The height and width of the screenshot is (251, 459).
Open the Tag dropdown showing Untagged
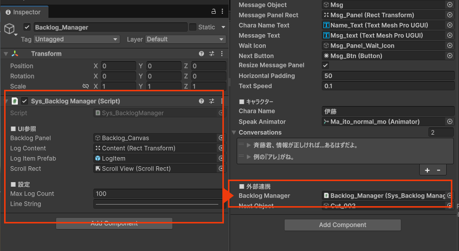[76, 39]
